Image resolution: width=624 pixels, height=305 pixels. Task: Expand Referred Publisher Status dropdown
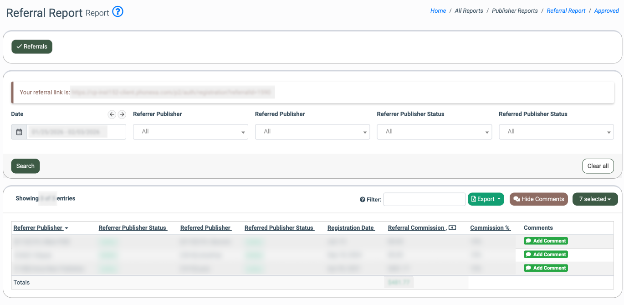556,132
